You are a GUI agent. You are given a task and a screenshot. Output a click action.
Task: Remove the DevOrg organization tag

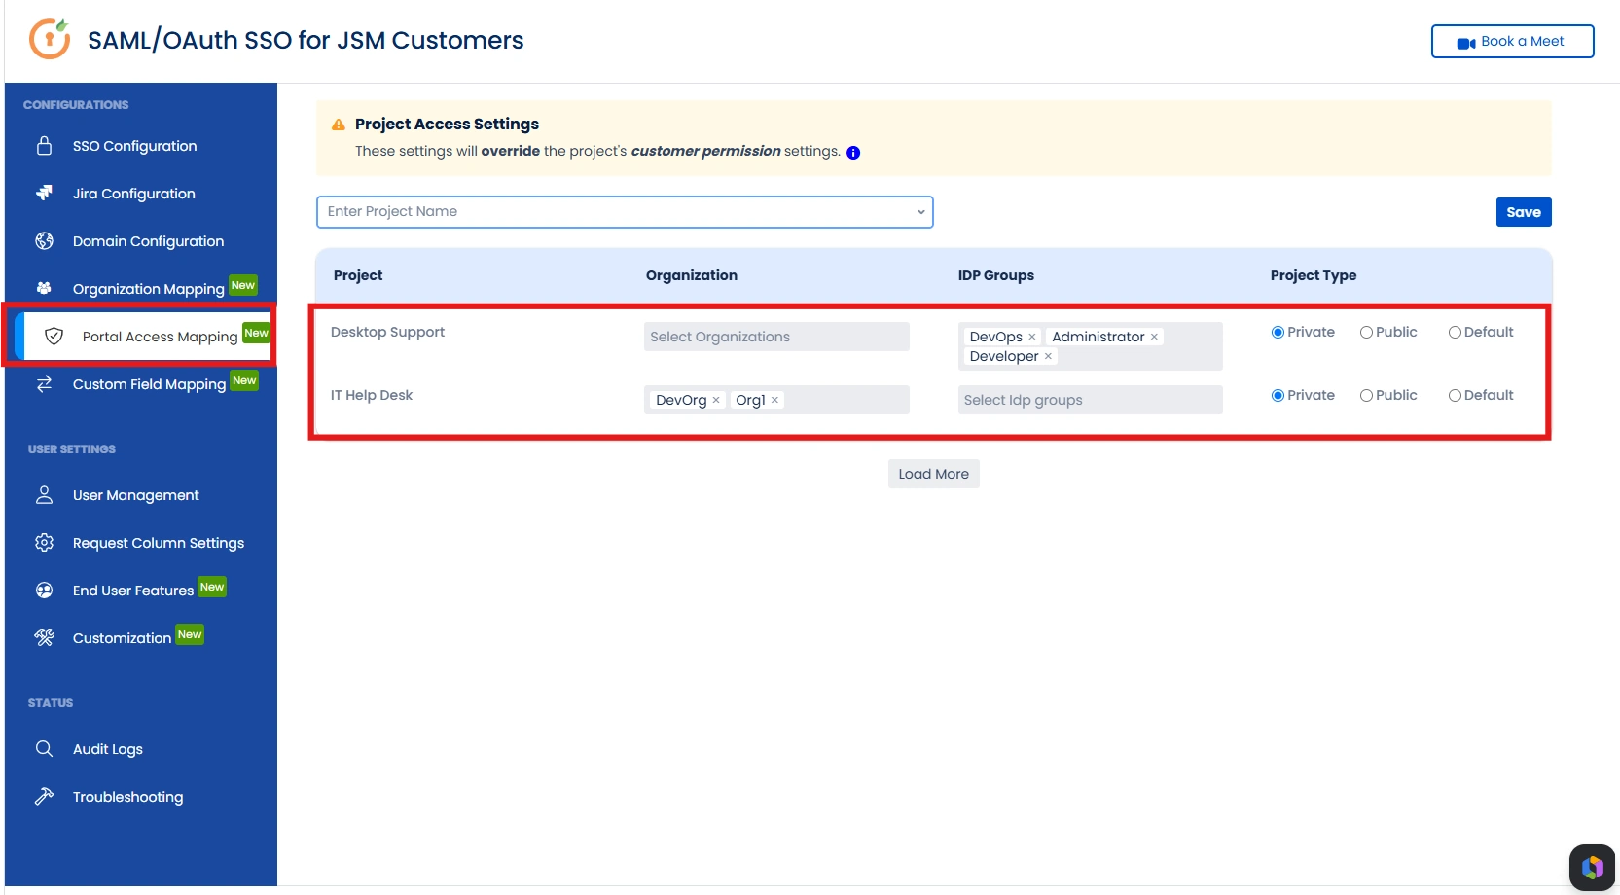click(716, 400)
